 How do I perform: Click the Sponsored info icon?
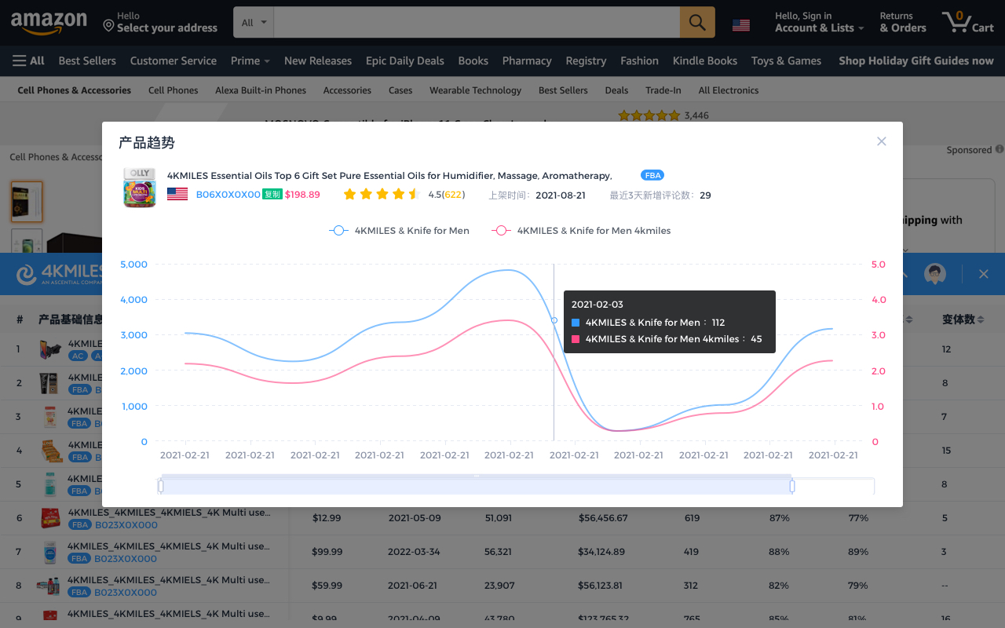1000,149
